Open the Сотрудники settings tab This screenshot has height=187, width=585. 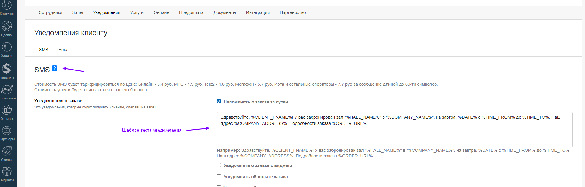(50, 12)
